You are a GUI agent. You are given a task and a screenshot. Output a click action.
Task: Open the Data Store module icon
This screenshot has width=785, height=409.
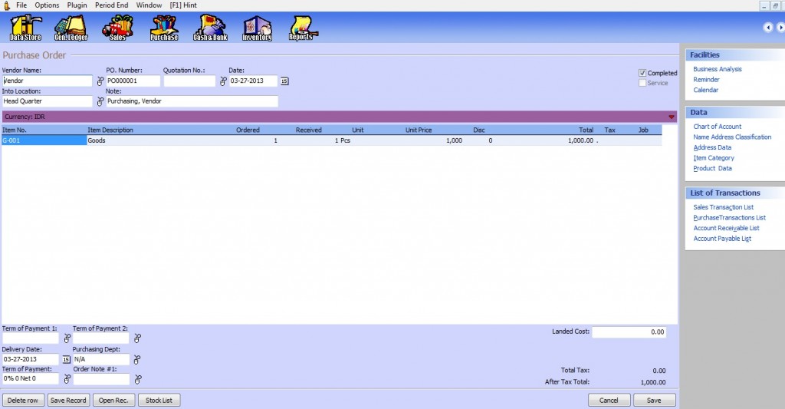tap(25, 28)
